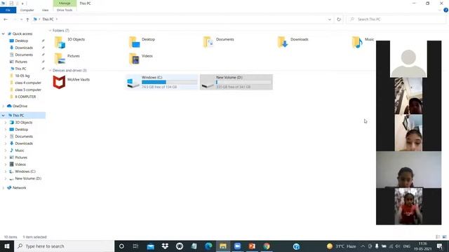Open 'X COMPUTER' quick access folder
This screenshot has width=449, height=252.
click(x=25, y=97)
